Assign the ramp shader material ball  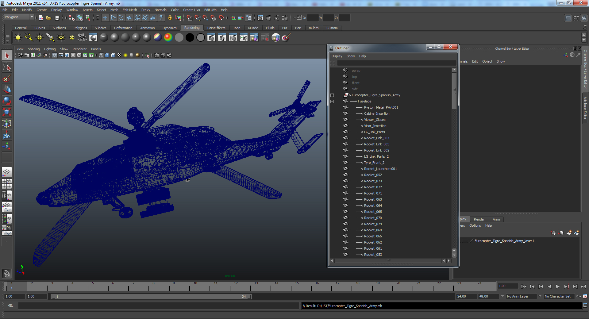click(x=168, y=37)
